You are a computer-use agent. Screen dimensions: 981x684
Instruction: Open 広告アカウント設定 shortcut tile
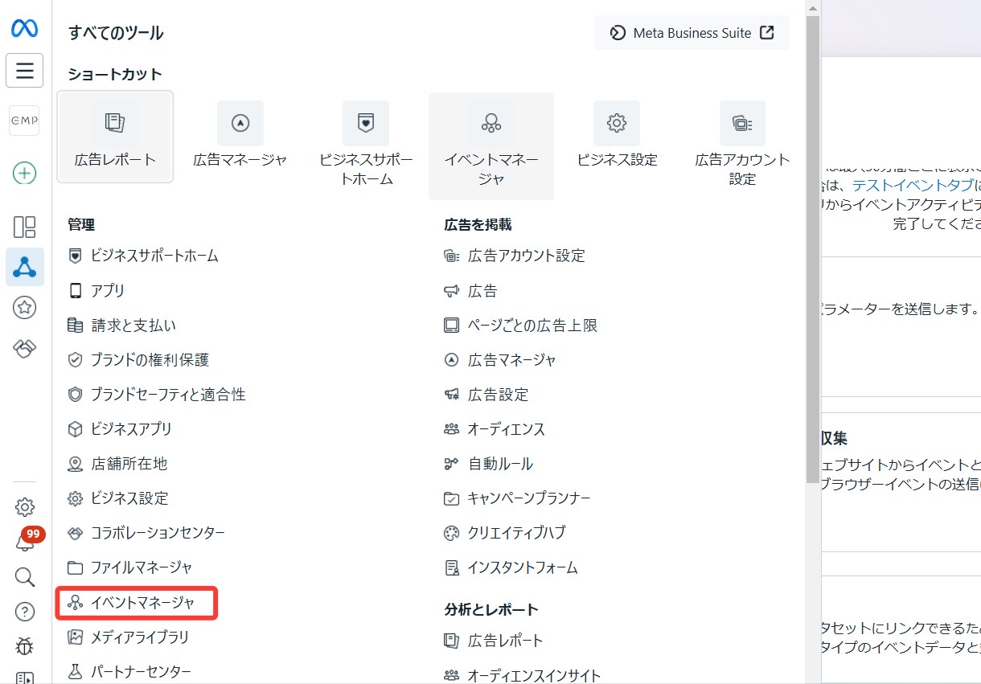tap(742, 145)
